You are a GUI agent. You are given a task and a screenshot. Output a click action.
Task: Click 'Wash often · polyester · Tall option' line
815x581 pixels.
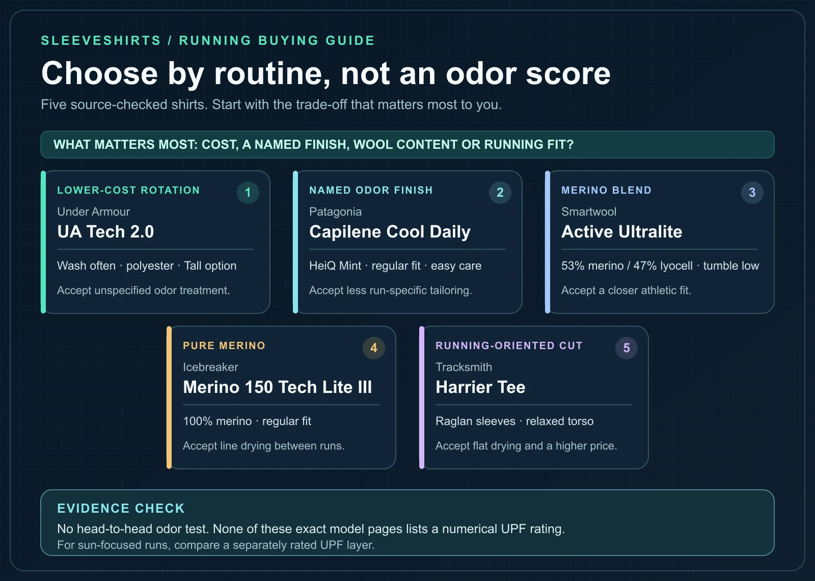pyautogui.click(x=147, y=266)
